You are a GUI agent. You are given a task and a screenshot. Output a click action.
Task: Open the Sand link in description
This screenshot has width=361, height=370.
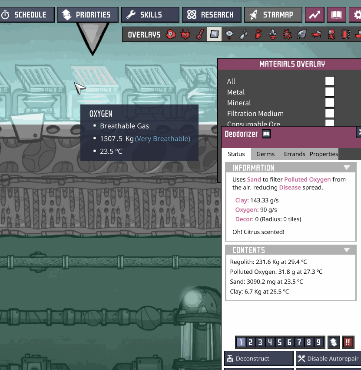254,180
